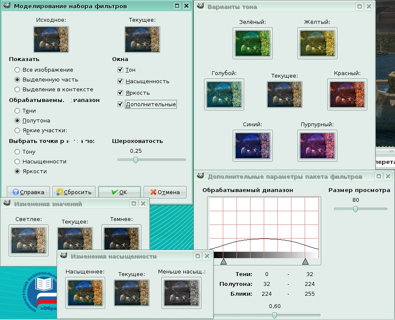Click the Wilber icon of the Моделирование набора фильтров window
This screenshot has width=395, height=320.
7,6
